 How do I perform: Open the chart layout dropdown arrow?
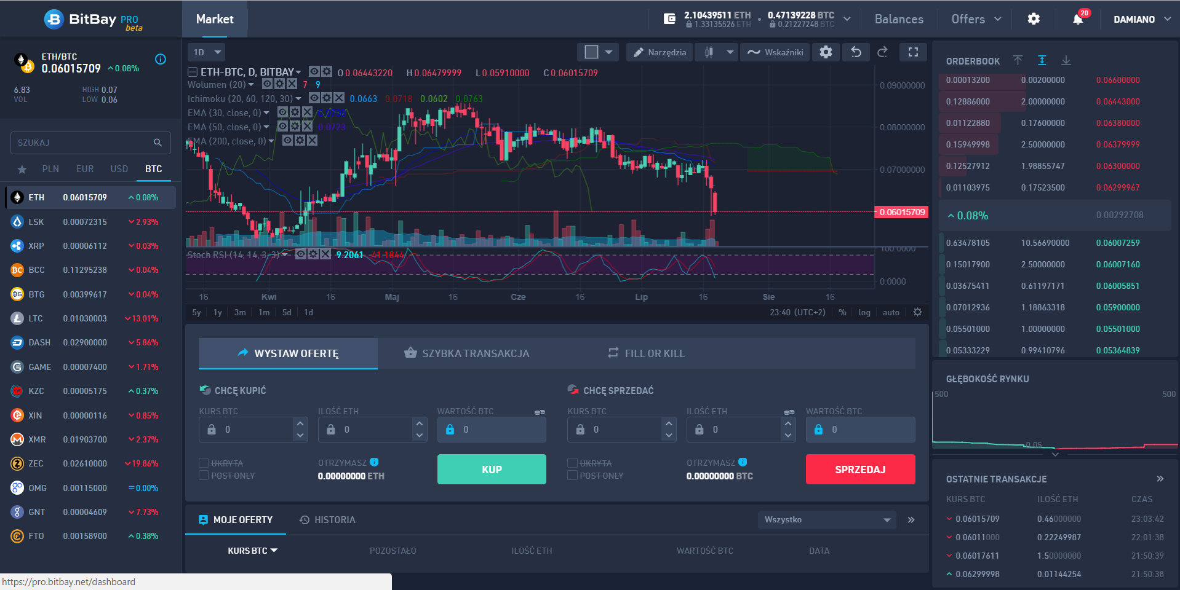(608, 52)
